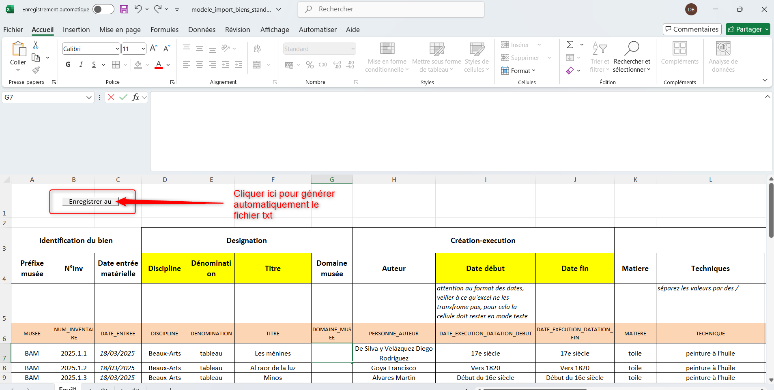Align text to the left
This screenshot has width=774, height=390.
[187, 64]
